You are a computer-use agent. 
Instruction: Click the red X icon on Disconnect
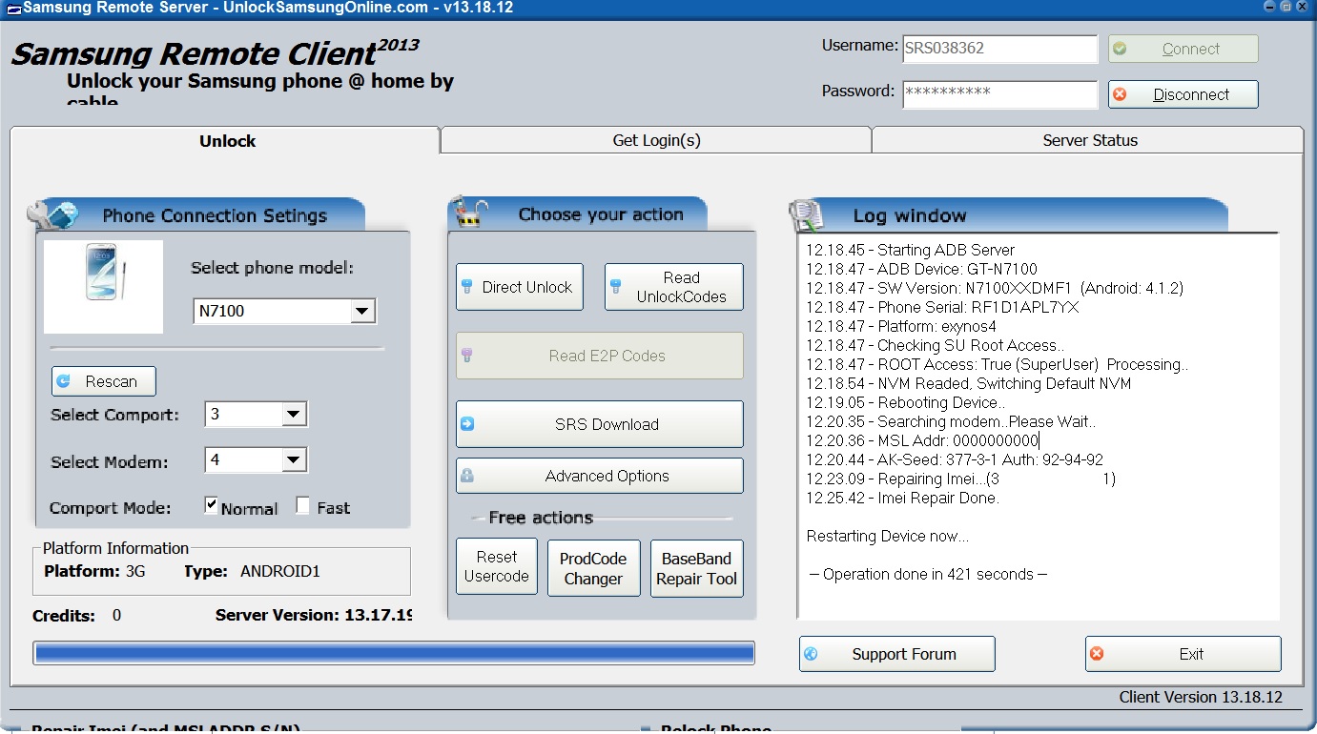[x=1120, y=94]
